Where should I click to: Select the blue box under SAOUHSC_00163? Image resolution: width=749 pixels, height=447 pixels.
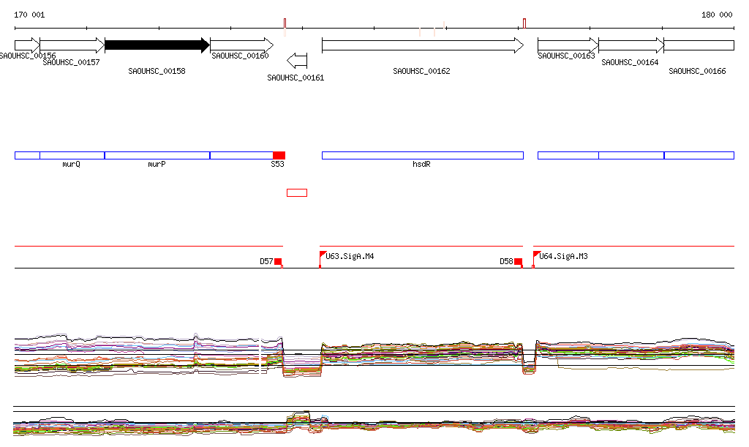click(x=568, y=155)
